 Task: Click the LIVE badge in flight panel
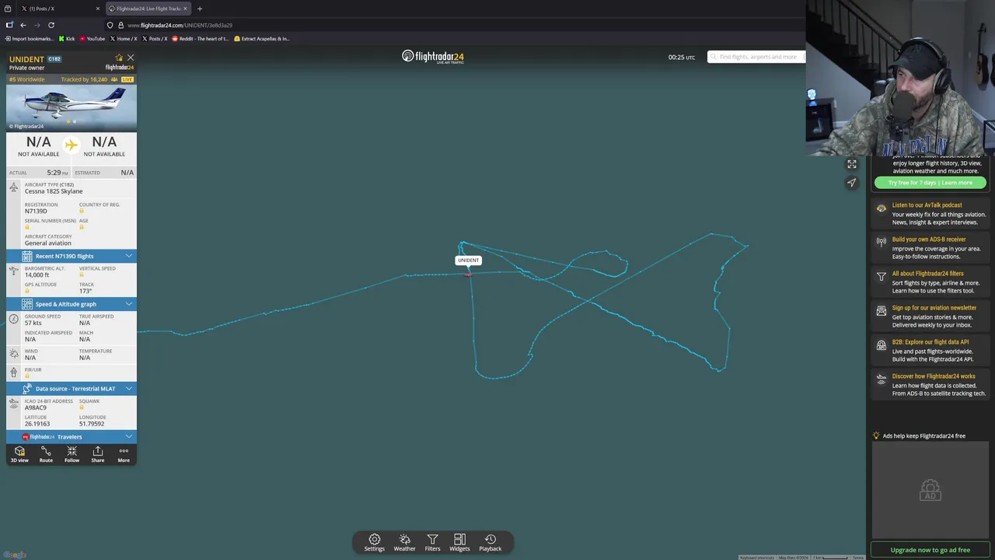coord(127,79)
